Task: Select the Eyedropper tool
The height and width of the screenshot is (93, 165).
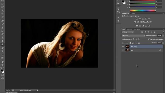Action: pyautogui.click(x=2, y=17)
